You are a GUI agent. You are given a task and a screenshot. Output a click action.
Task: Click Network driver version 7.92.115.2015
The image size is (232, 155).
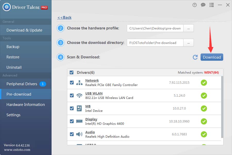tap(179, 83)
